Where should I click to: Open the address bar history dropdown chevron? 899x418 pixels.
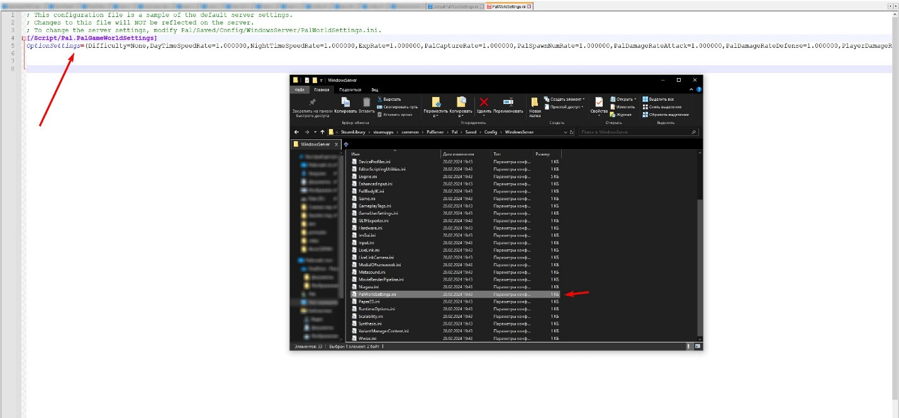point(564,132)
